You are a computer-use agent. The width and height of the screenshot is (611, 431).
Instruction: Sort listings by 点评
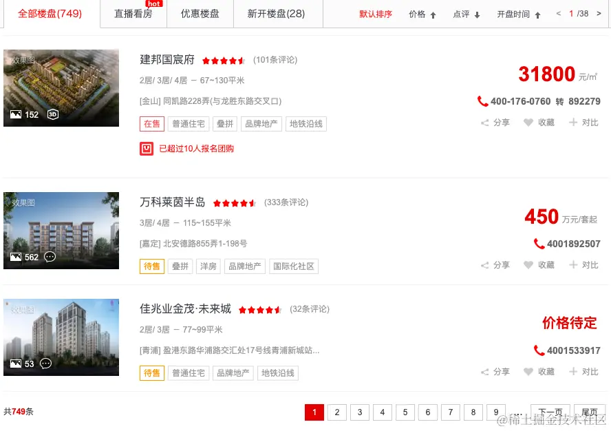466,14
